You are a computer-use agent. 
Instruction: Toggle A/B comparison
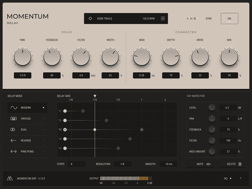click(x=193, y=19)
